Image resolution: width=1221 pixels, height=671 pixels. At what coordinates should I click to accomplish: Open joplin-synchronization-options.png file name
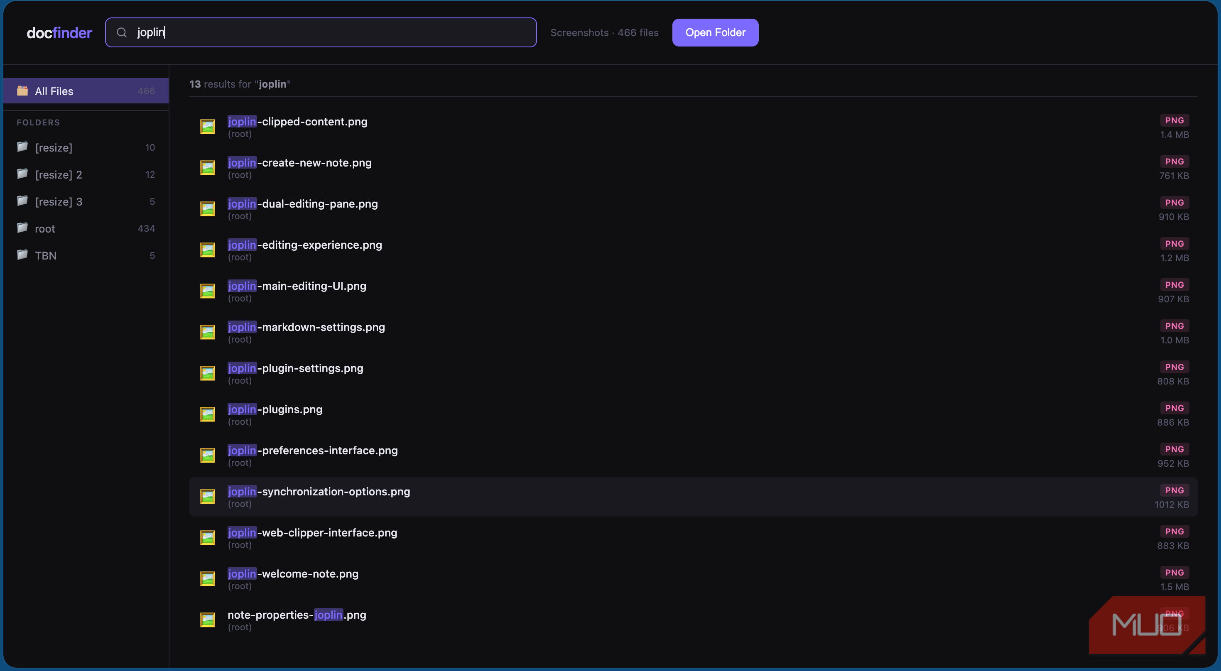(319, 491)
